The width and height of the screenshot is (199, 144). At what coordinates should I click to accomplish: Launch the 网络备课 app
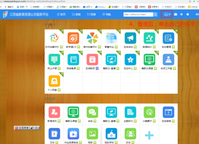pos(73,60)
